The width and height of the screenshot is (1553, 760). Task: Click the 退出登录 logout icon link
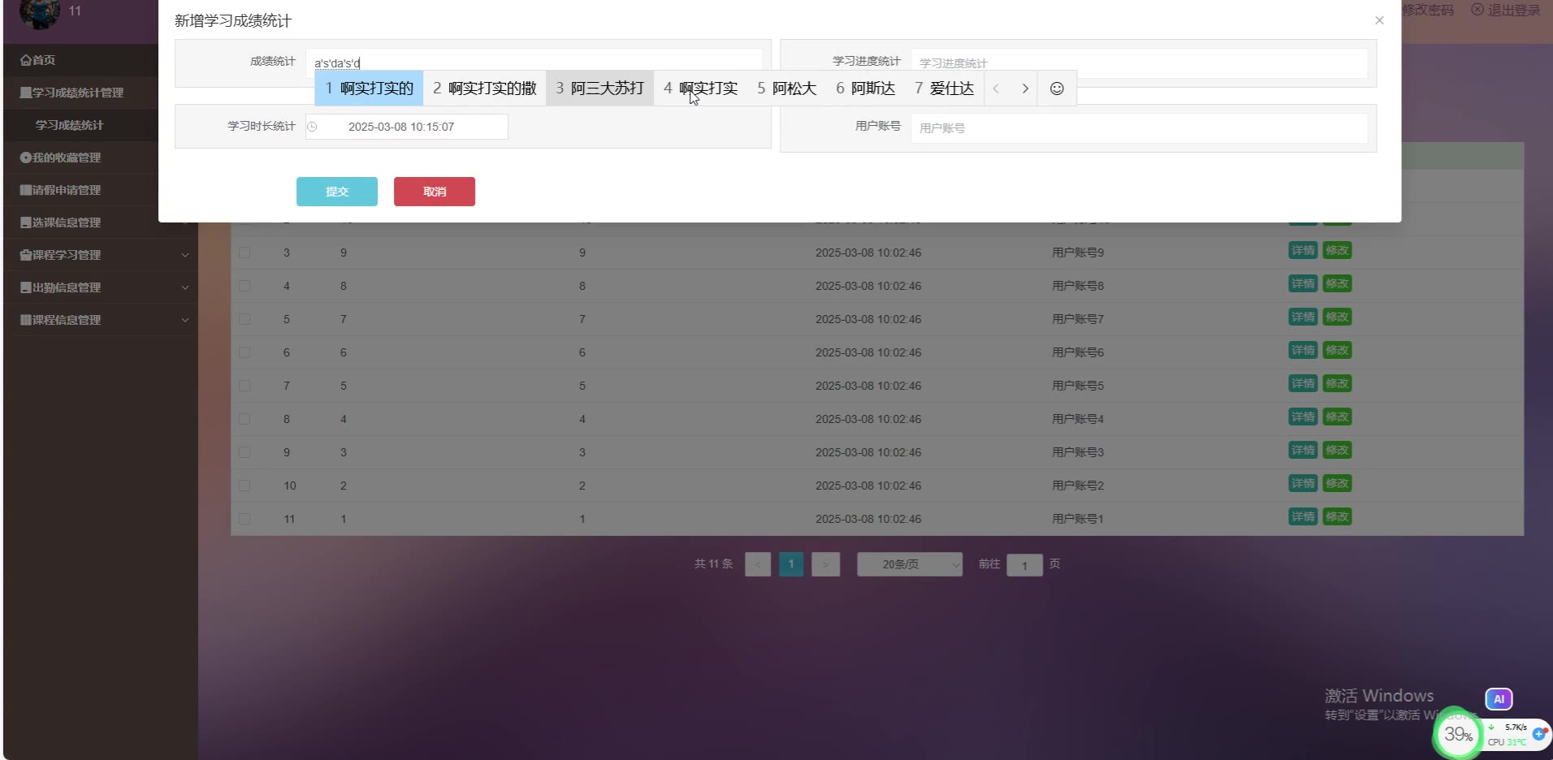1505,10
